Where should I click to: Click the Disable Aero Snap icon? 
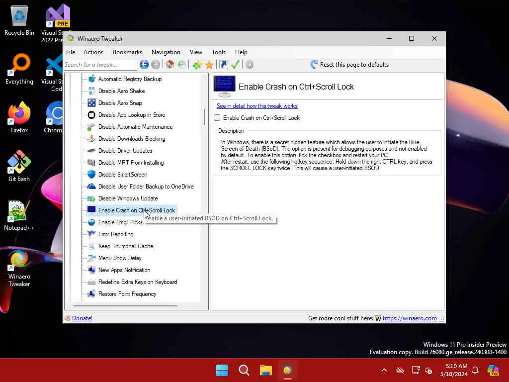[x=91, y=102]
